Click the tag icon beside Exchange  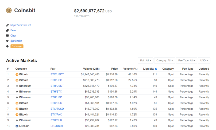point(7,46)
